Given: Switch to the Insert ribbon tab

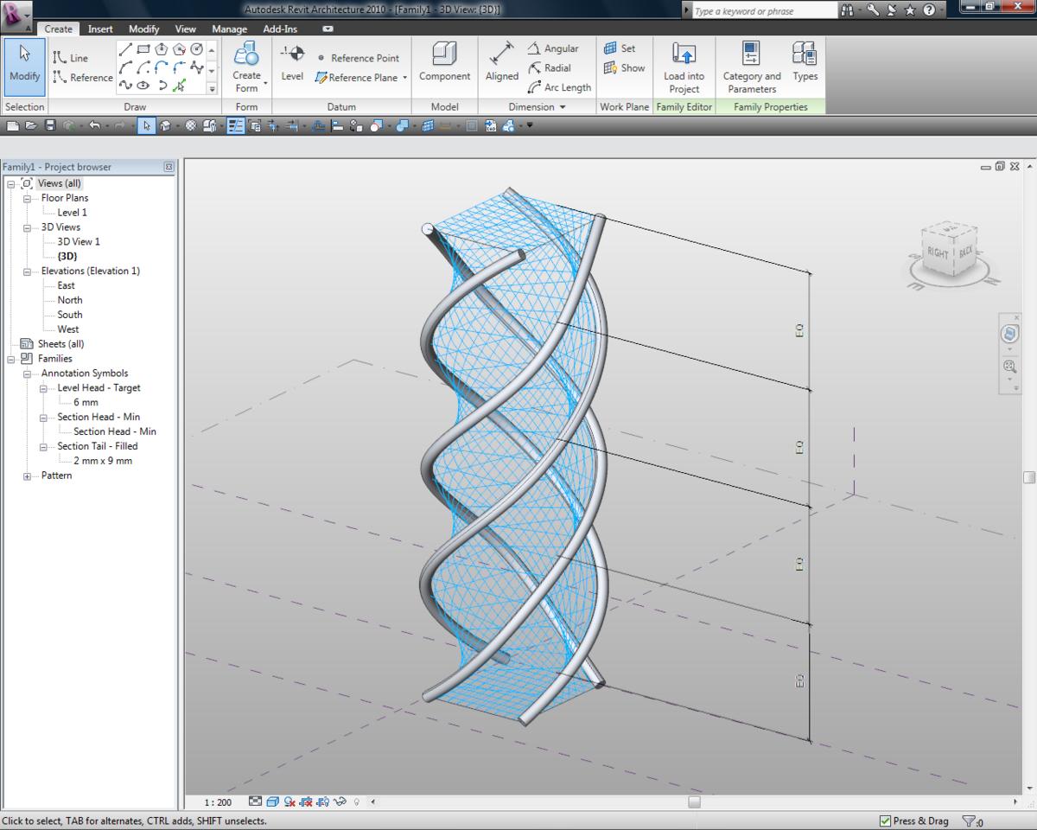Looking at the screenshot, I should (100, 29).
